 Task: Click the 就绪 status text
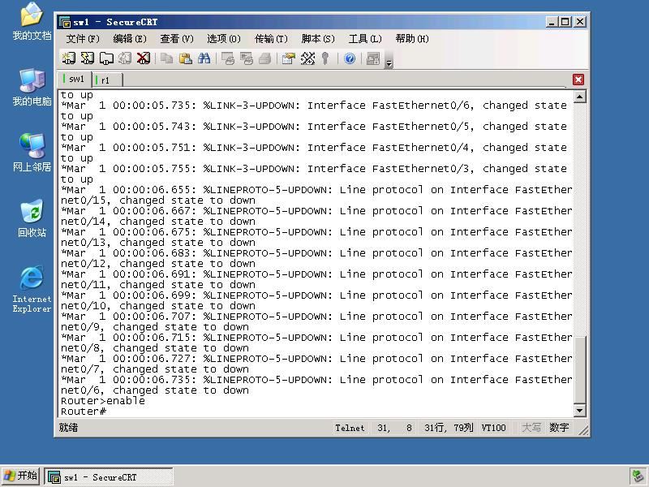click(68, 428)
